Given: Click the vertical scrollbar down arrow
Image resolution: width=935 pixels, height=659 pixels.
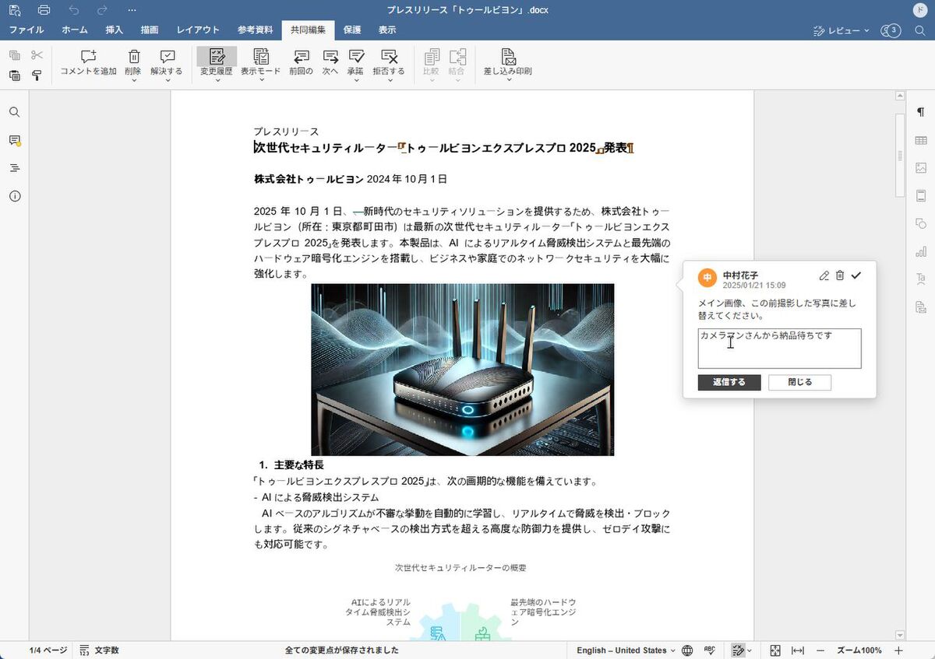Looking at the screenshot, I should [x=901, y=635].
